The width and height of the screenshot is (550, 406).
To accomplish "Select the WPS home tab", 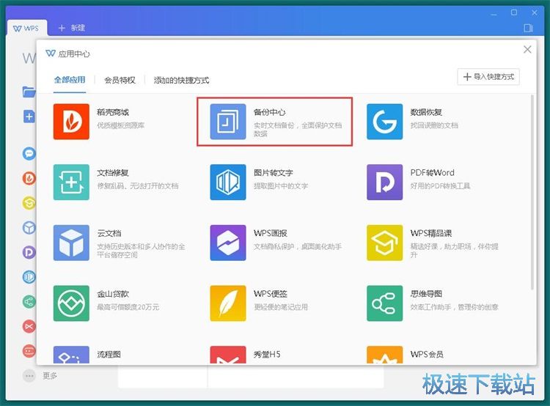I will tap(26, 28).
